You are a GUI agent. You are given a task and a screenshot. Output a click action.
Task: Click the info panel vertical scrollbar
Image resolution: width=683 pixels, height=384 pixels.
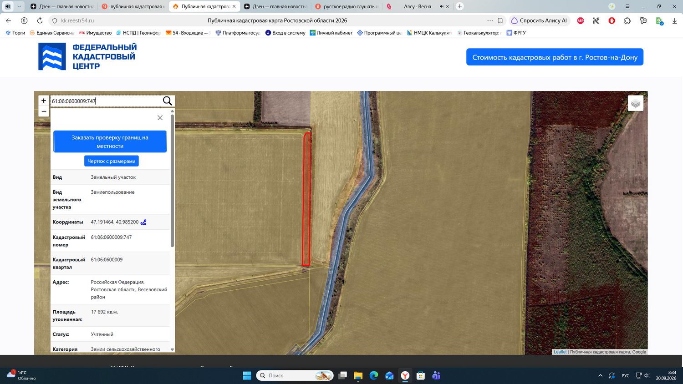click(x=172, y=181)
